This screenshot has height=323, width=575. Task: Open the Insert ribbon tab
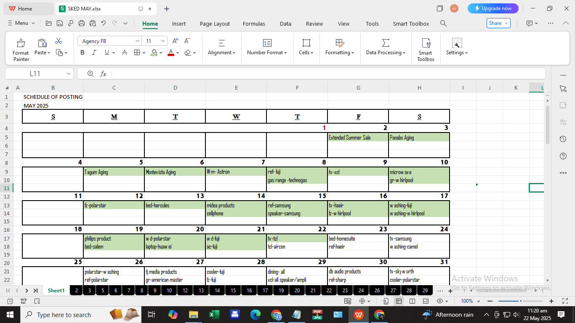click(179, 24)
